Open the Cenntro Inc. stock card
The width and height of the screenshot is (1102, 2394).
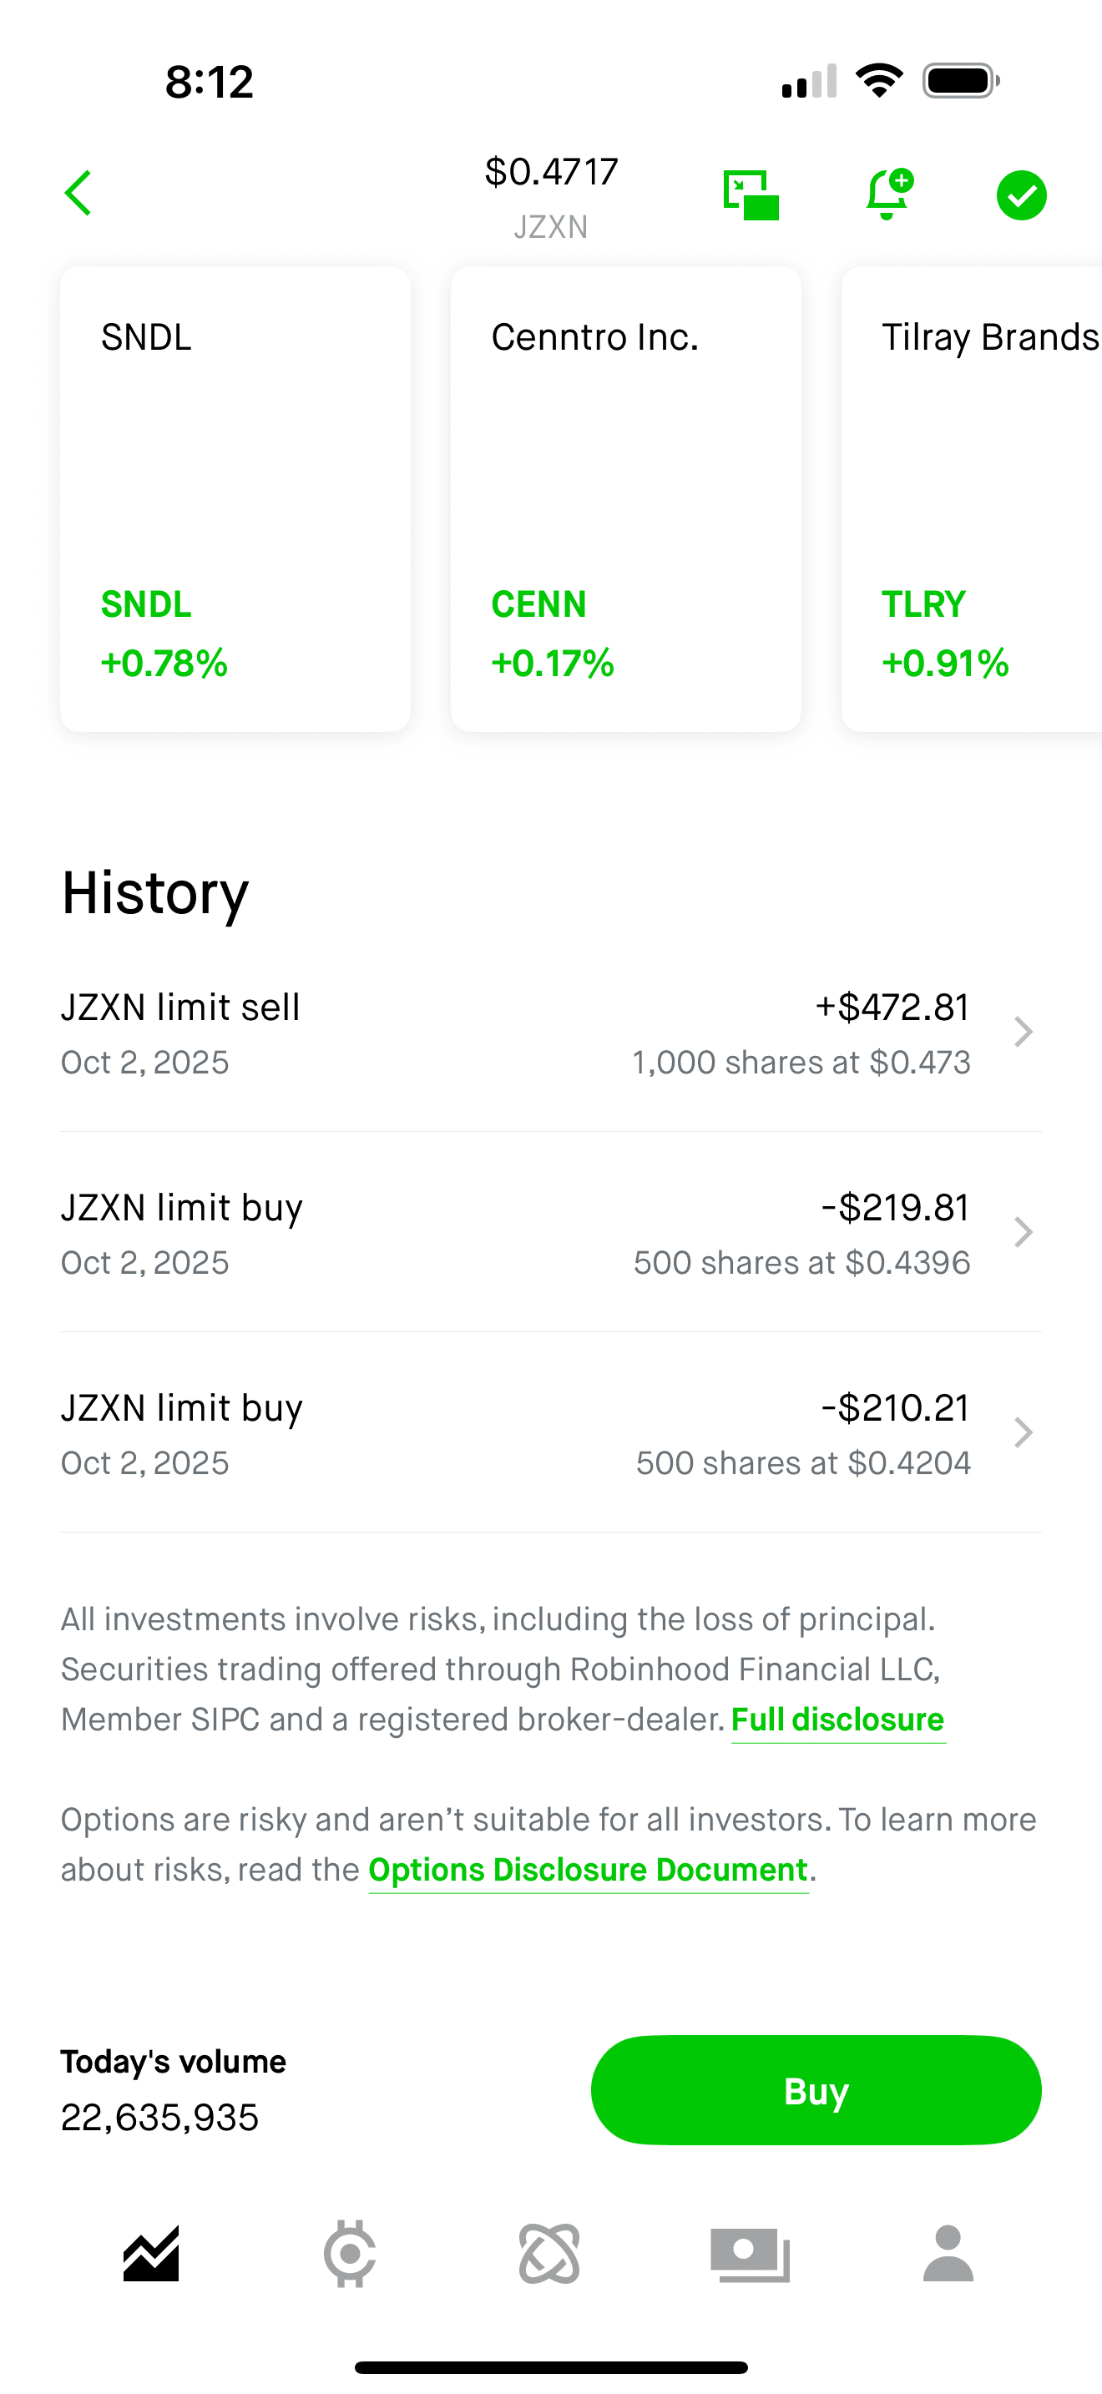pos(625,499)
